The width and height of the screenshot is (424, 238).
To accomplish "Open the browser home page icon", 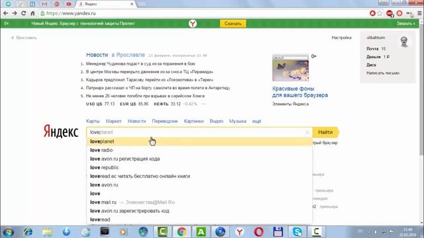I will [x=32, y=13].
